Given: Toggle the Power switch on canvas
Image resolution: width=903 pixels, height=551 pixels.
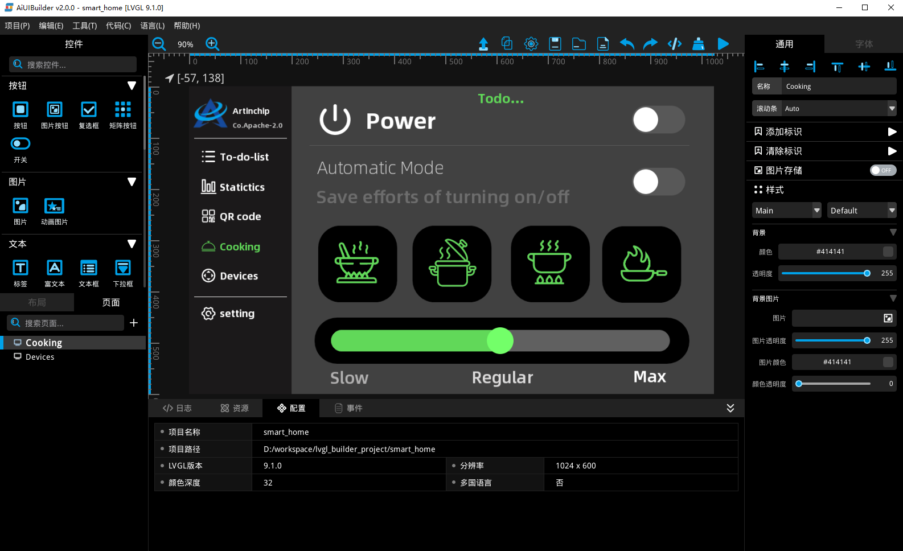Looking at the screenshot, I should pyautogui.click(x=658, y=120).
